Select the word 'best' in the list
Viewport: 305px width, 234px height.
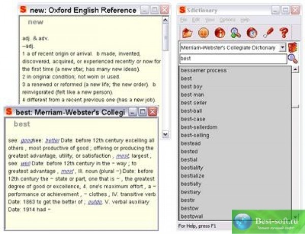click(x=235, y=78)
